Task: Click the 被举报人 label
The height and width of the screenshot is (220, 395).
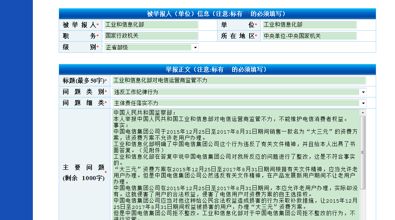Action: pyautogui.click(x=79, y=25)
